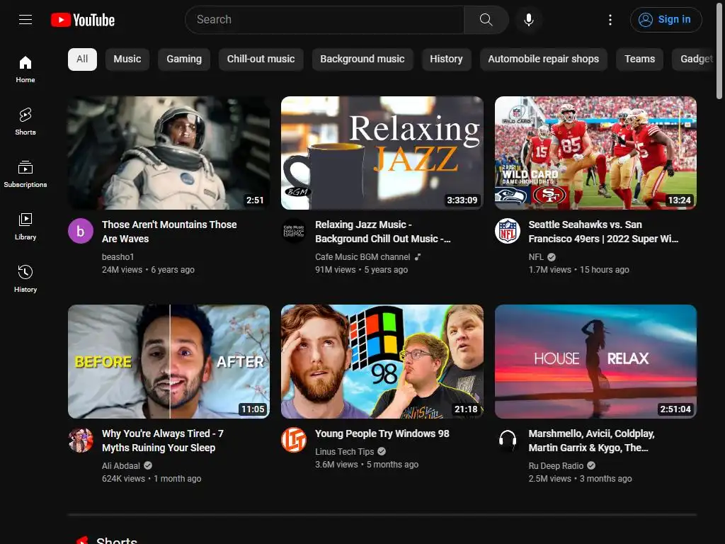The width and height of the screenshot is (725, 544).
Task: Click the verified badge beside Linus Tech Tips
Action: click(x=382, y=451)
